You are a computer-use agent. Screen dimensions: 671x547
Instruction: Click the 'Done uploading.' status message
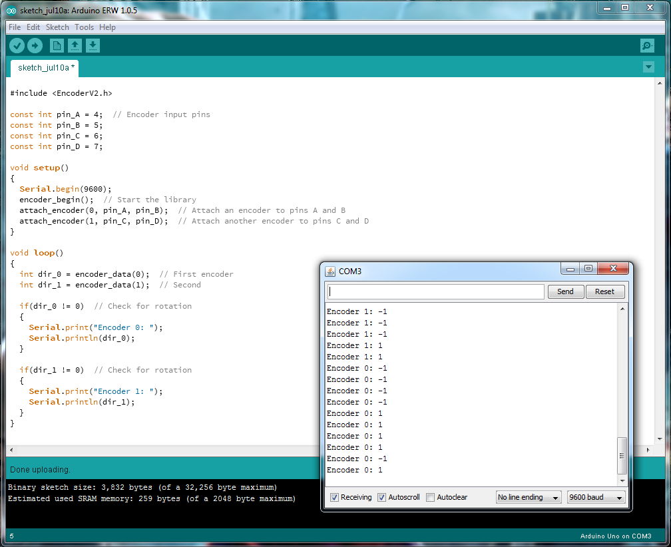point(40,470)
